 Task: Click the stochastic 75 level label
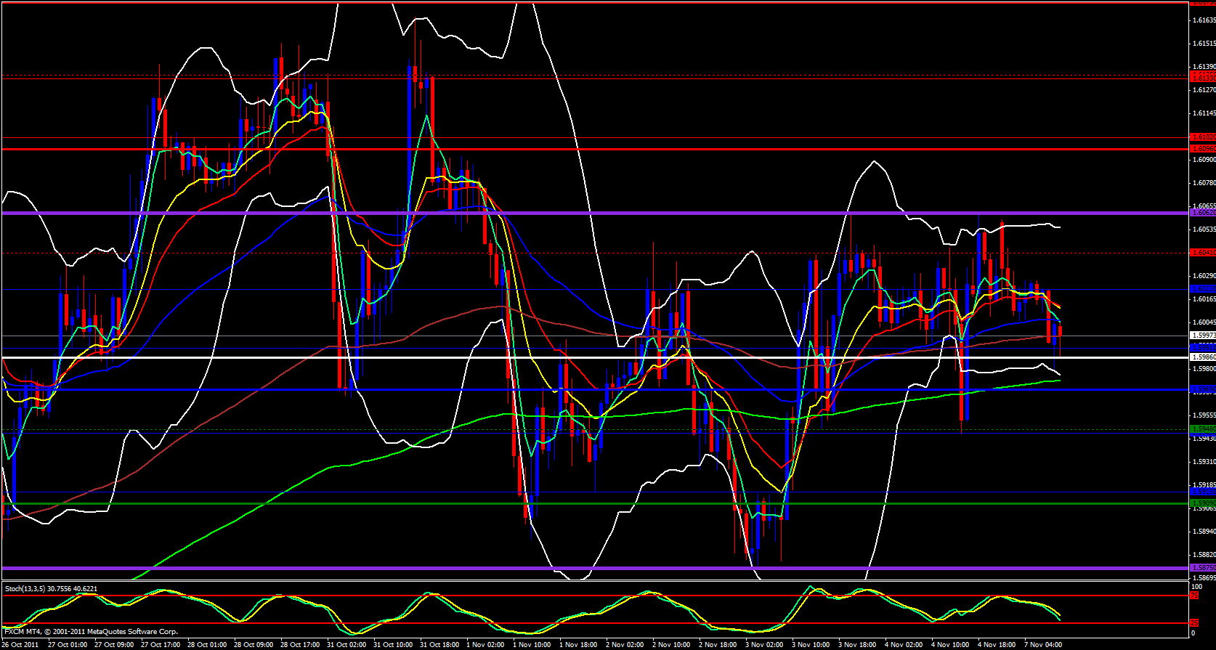[x=1193, y=596]
